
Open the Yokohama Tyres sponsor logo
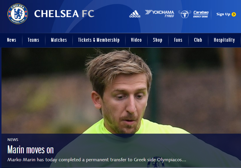(160, 14)
